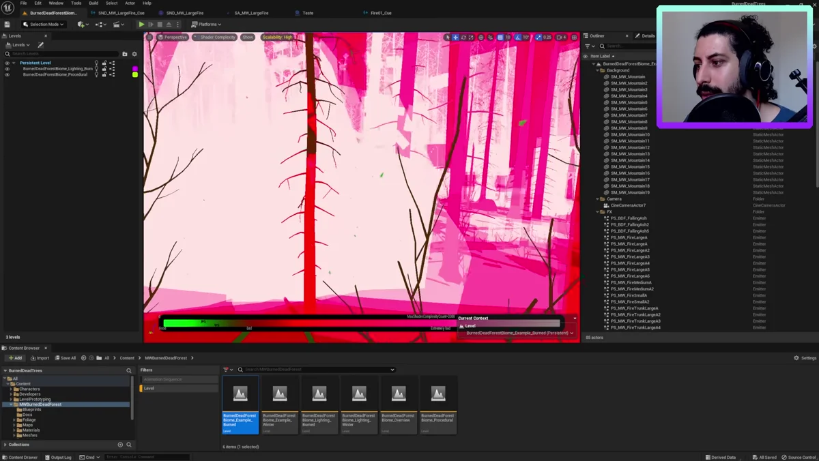
Task: Open the play options three-dot menu
Action: [x=177, y=25]
